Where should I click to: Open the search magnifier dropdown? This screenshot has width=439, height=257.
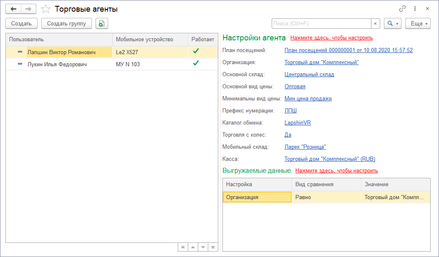tap(392, 24)
